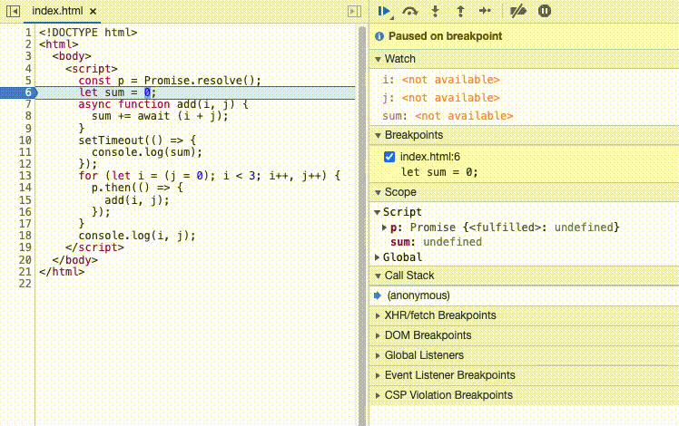Click 'async function add(i, j)' line
This screenshot has width=679, height=426.
[163, 104]
